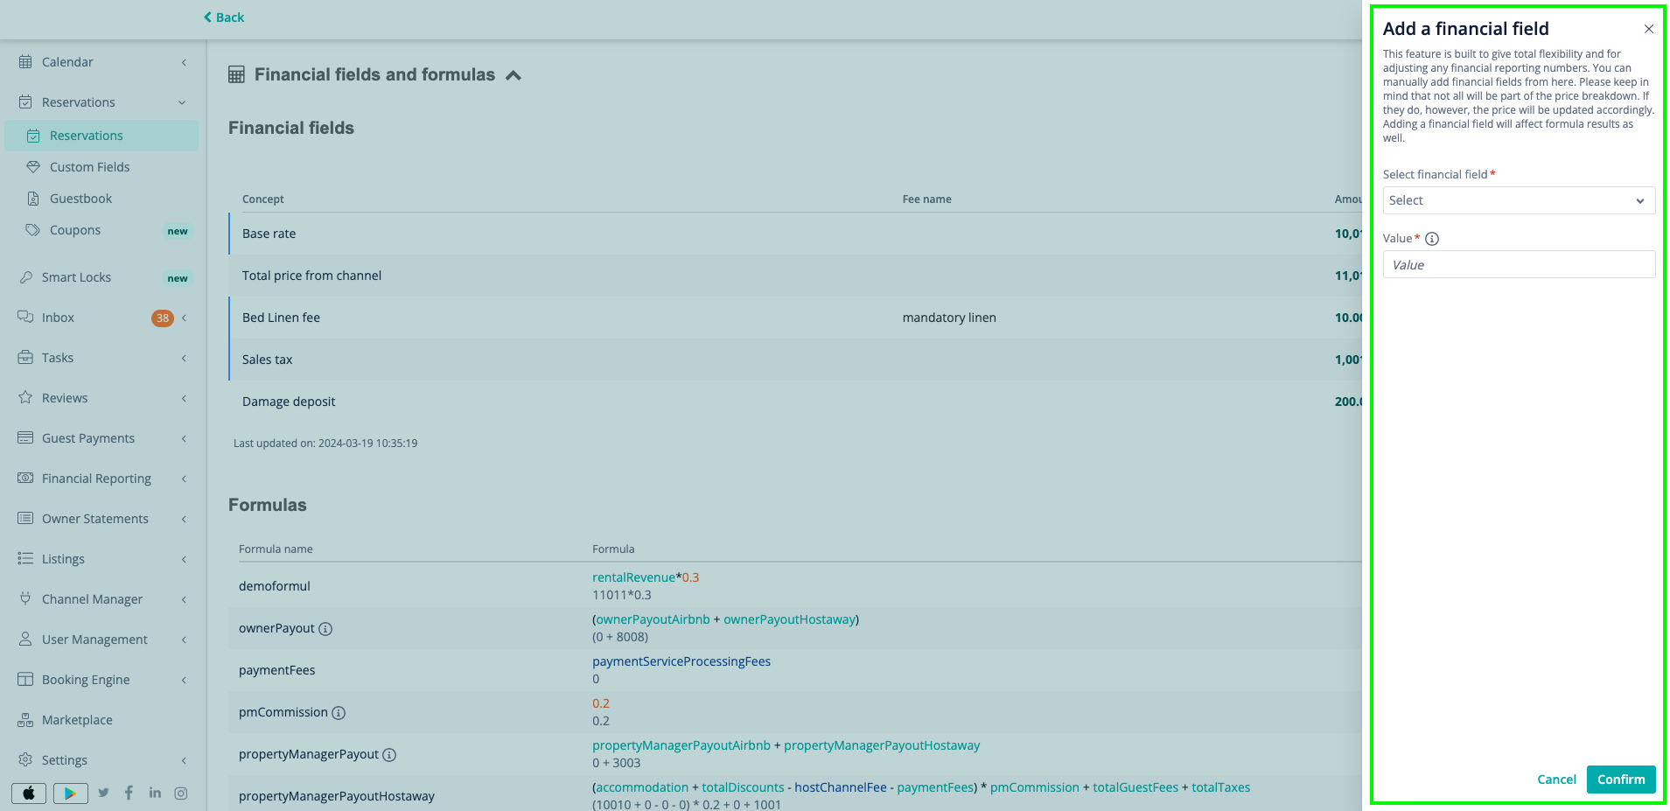Expand the Listings menu chevron
Image resolution: width=1670 pixels, height=811 pixels.
pyautogui.click(x=184, y=559)
